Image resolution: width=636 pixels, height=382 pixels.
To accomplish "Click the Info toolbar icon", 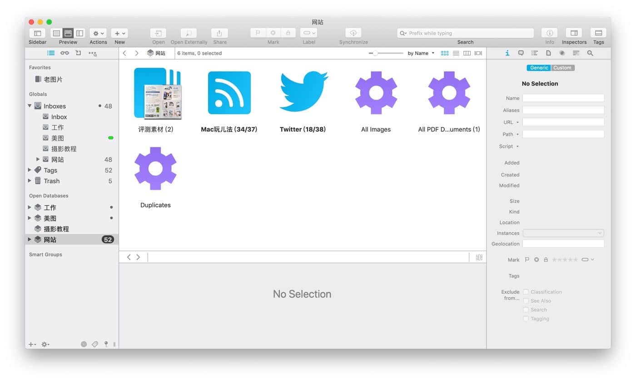I will click(549, 33).
